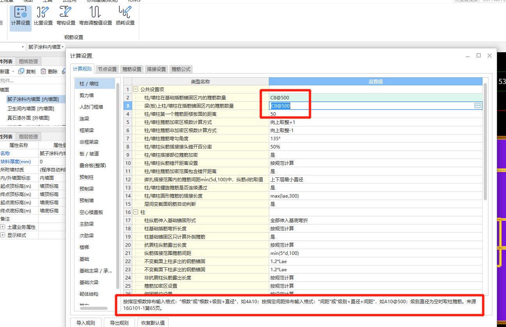506x327 pixels.
Task: Click the 删除 trash icon button
Action: point(49,71)
